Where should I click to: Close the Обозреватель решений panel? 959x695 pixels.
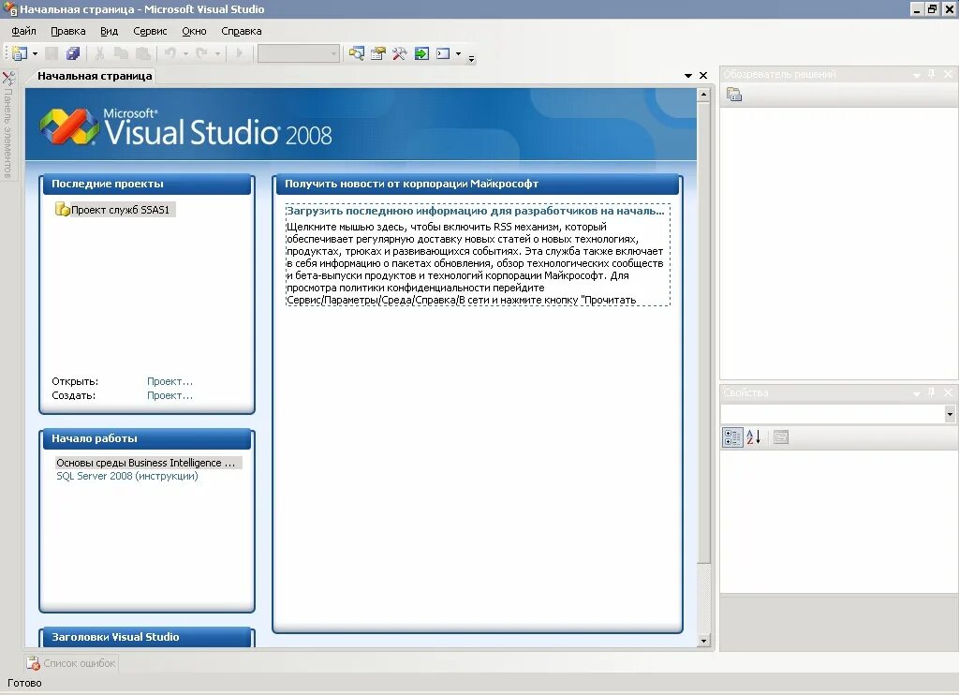[948, 74]
